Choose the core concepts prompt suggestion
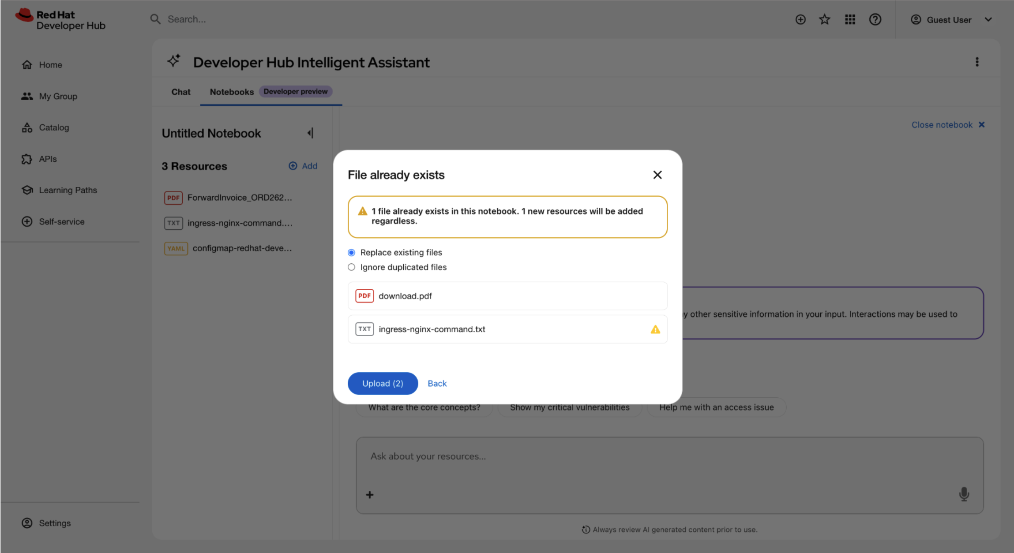1014x553 pixels. pyautogui.click(x=424, y=407)
